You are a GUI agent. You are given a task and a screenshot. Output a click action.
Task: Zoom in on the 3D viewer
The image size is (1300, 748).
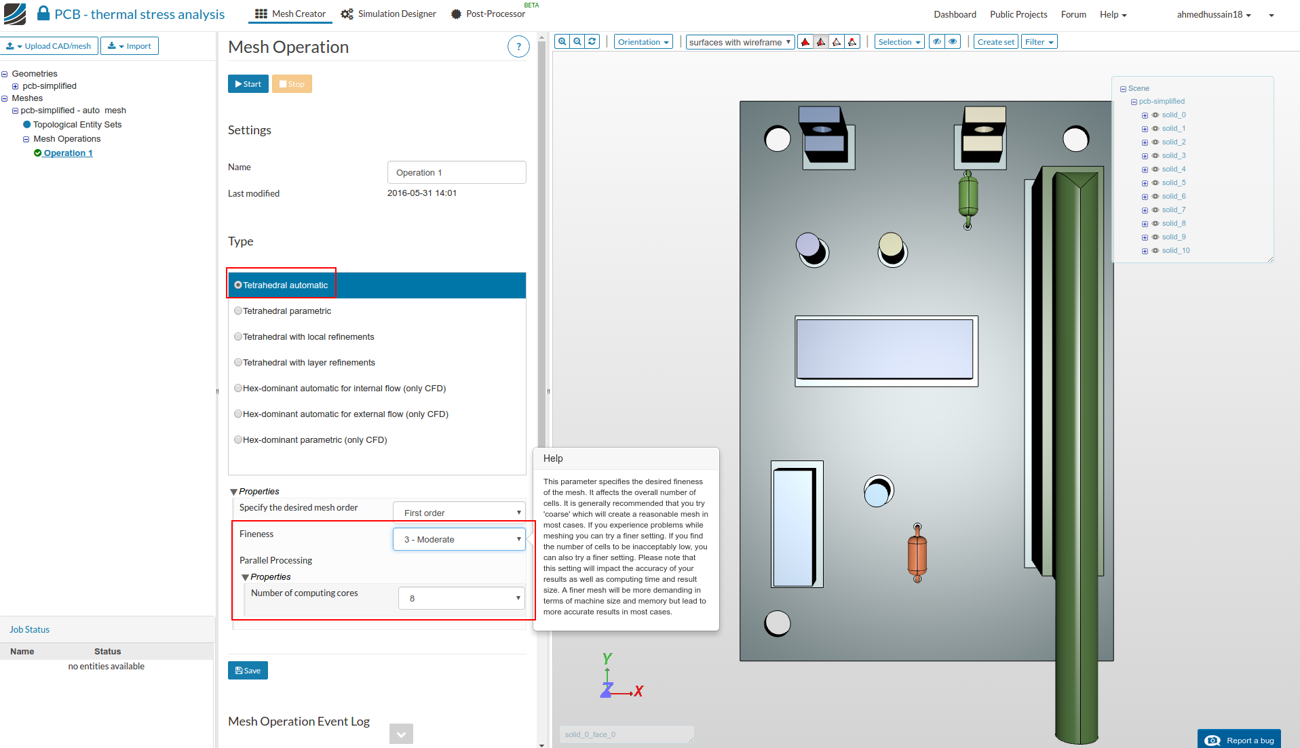point(562,42)
